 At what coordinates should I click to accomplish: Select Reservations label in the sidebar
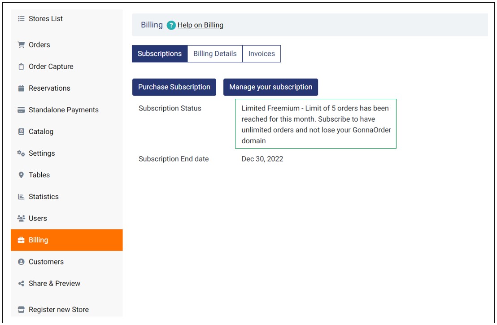point(49,88)
